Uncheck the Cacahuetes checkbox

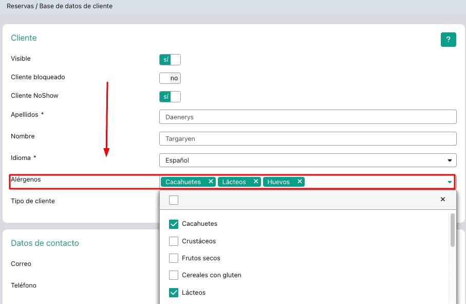[174, 224]
